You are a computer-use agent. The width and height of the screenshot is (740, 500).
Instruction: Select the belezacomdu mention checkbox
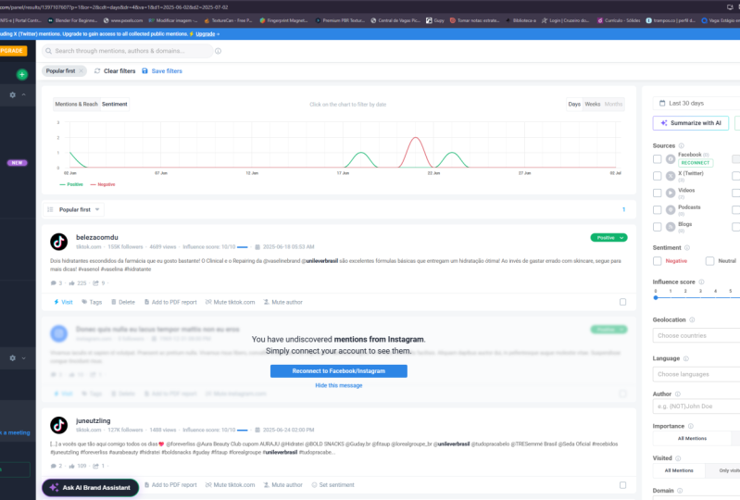[x=623, y=302]
